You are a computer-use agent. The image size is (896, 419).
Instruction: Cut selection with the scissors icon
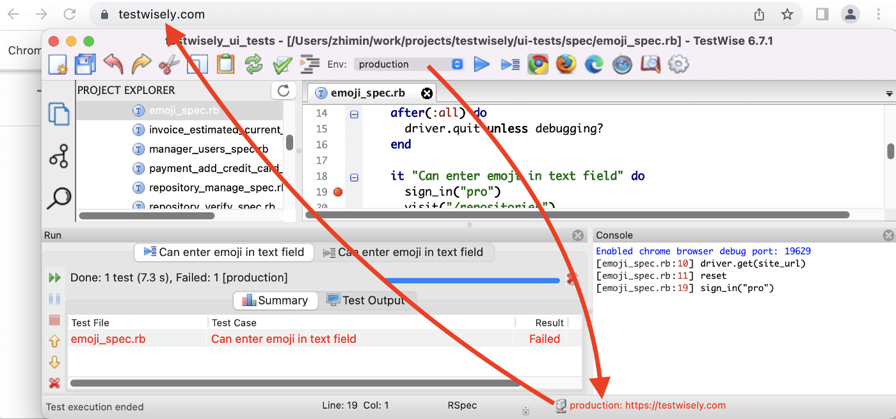pyautogui.click(x=169, y=64)
